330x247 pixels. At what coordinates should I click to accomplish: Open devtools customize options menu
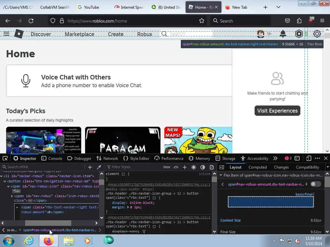point(317,158)
